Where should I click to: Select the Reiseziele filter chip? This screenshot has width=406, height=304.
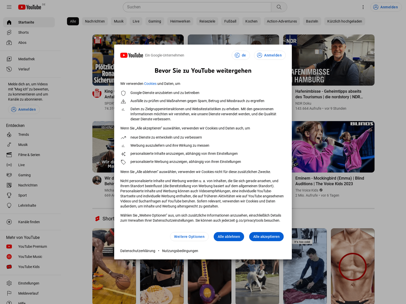point(207,21)
